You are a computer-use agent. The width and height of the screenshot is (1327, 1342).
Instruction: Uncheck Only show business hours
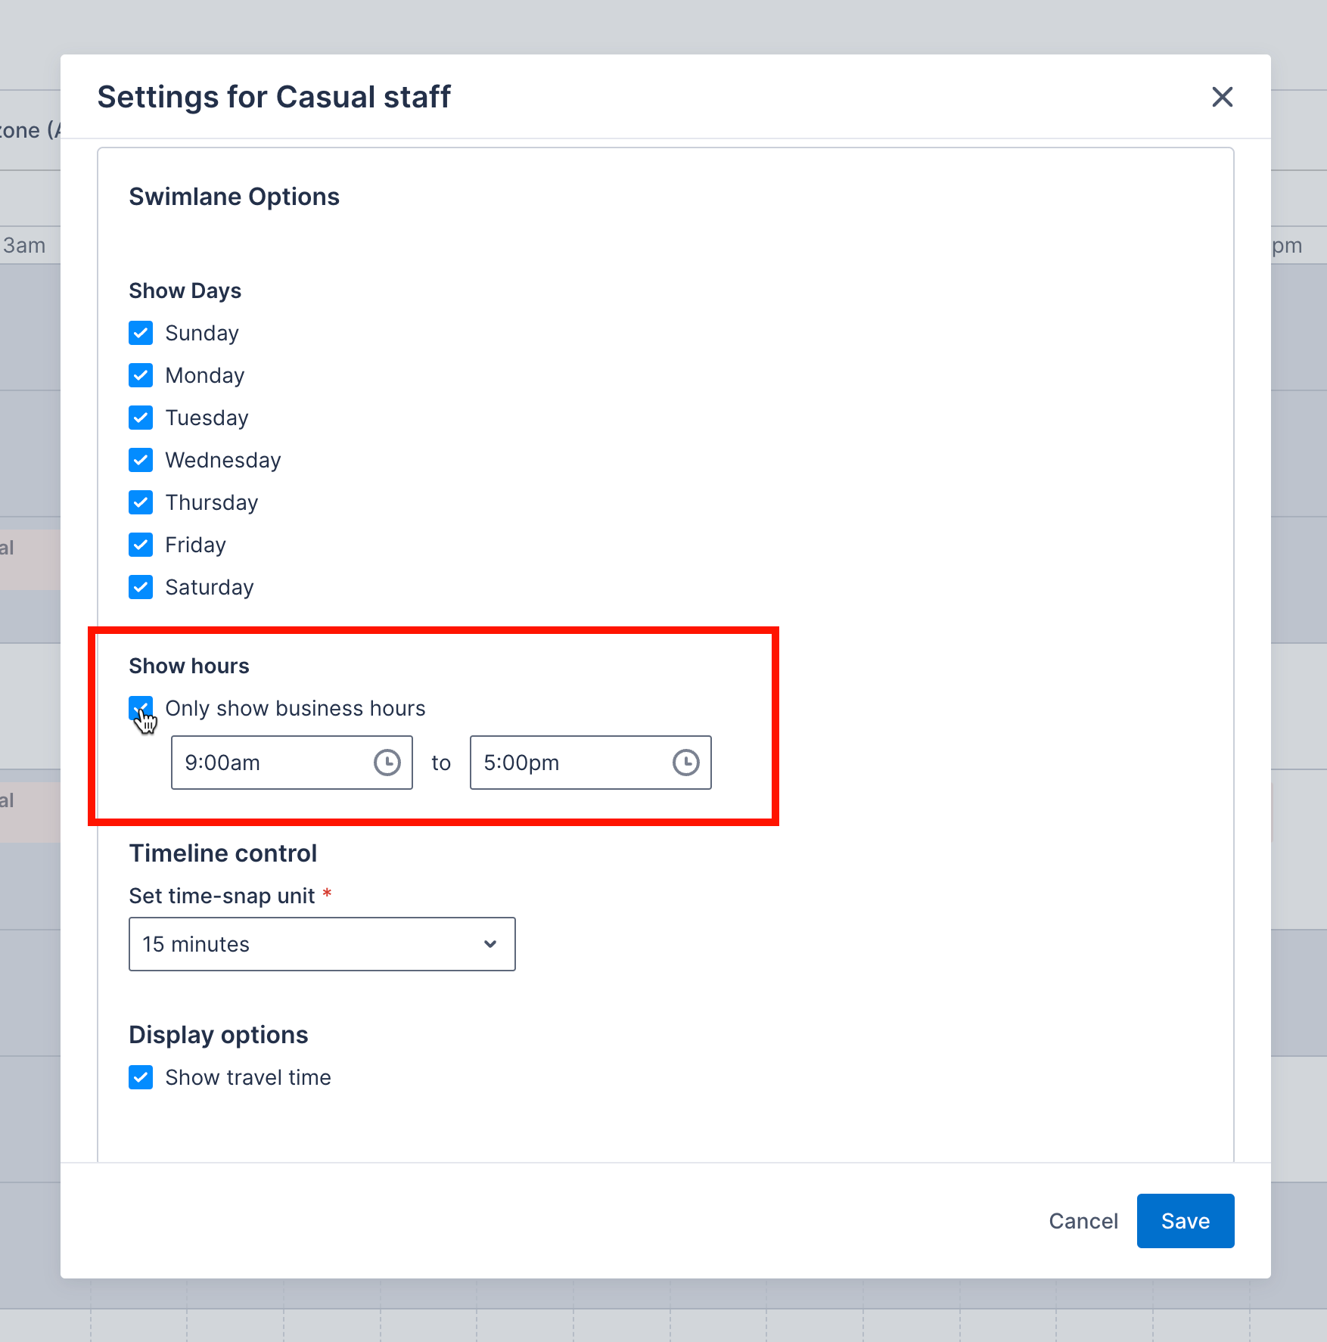click(141, 708)
